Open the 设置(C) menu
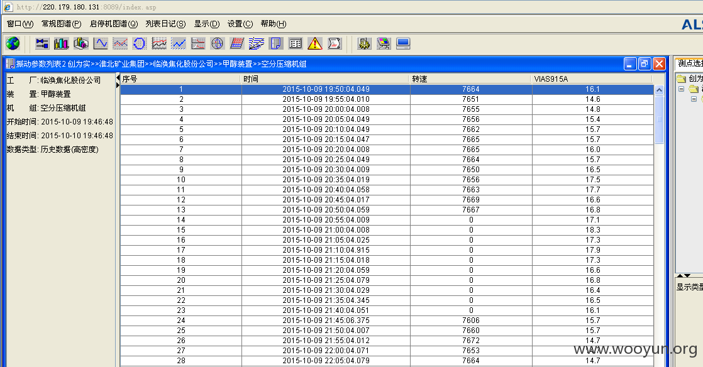The height and width of the screenshot is (367, 703). [240, 24]
